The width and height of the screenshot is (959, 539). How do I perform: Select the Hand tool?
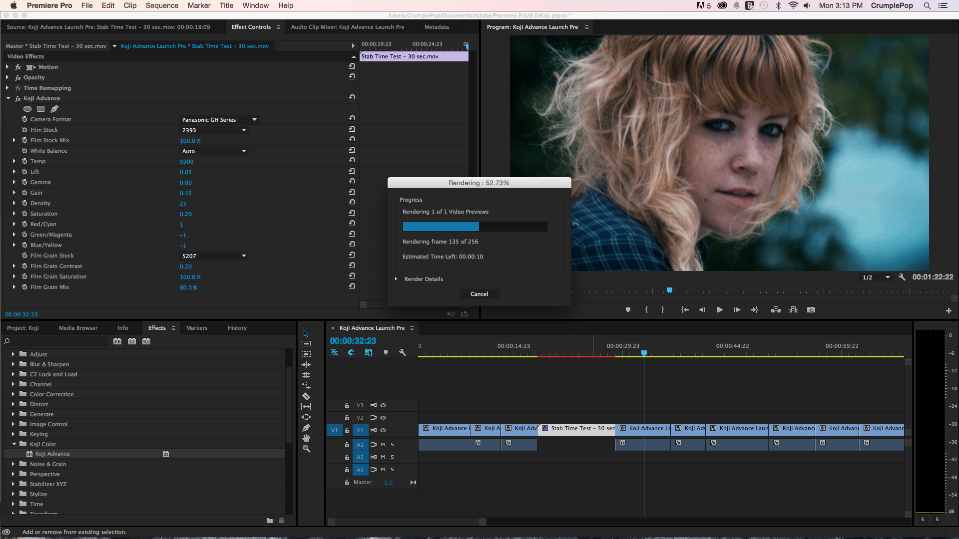[306, 438]
